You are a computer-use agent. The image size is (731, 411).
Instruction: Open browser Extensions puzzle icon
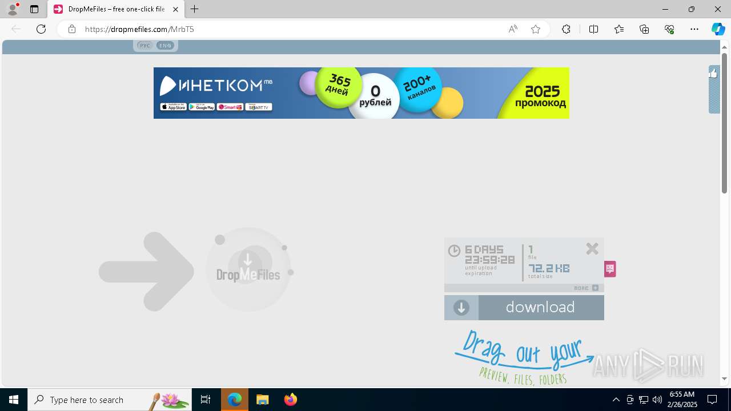pyautogui.click(x=566, y=29)
